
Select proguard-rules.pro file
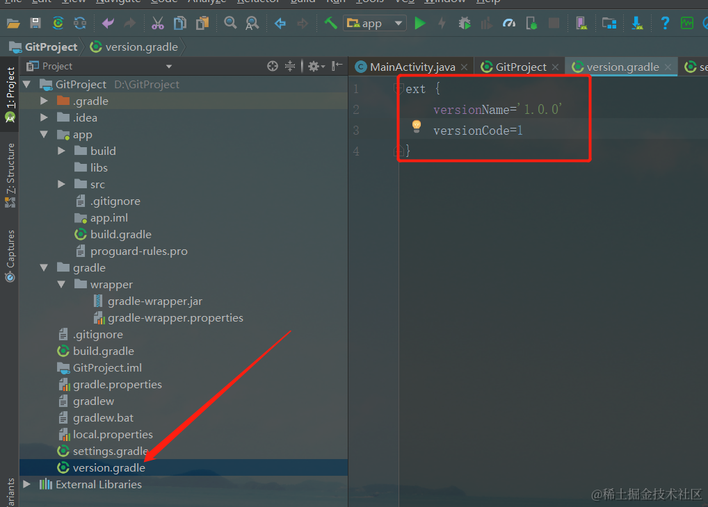click(x=138, y=251)
